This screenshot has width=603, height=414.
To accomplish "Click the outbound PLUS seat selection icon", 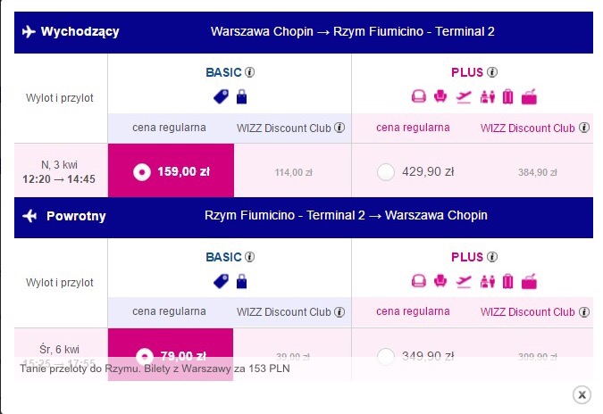I will [x=440, y=96].
